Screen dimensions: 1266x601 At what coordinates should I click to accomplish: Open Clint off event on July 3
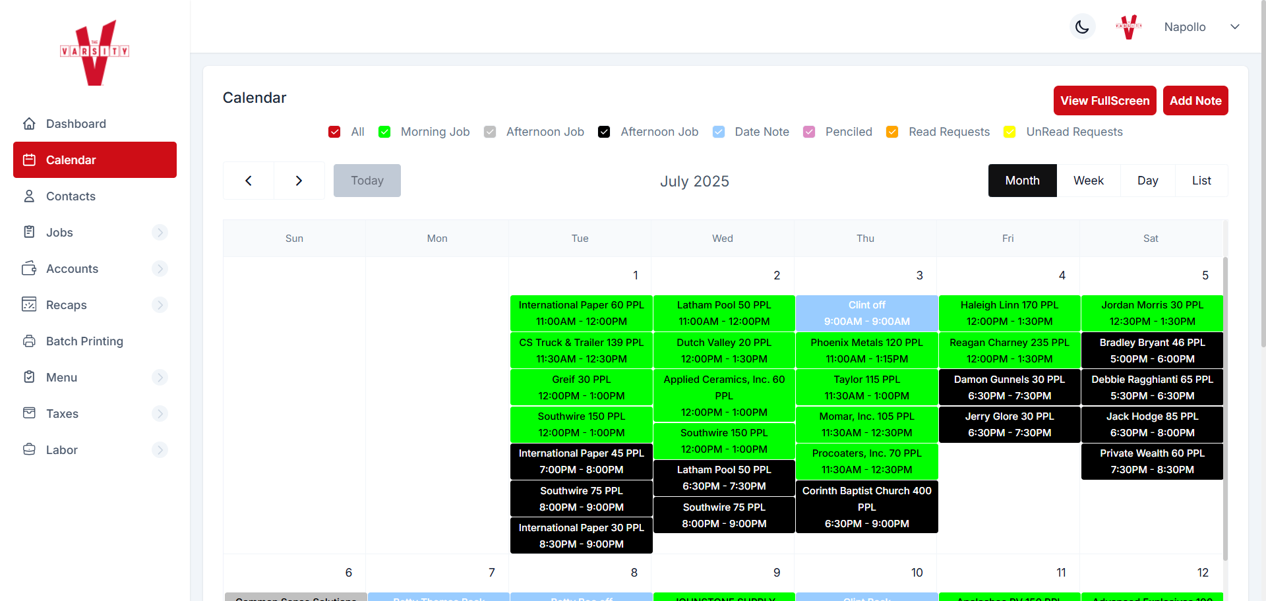866,313
